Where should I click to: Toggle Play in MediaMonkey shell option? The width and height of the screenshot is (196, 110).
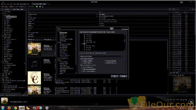click(x=82, y=67)
